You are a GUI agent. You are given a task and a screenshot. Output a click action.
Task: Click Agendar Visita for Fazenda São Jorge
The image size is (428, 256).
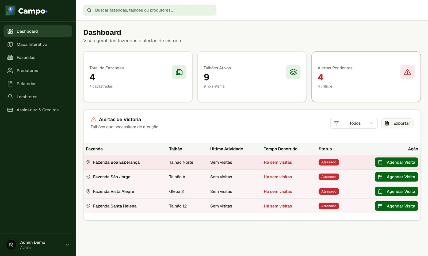click(396, 177)
